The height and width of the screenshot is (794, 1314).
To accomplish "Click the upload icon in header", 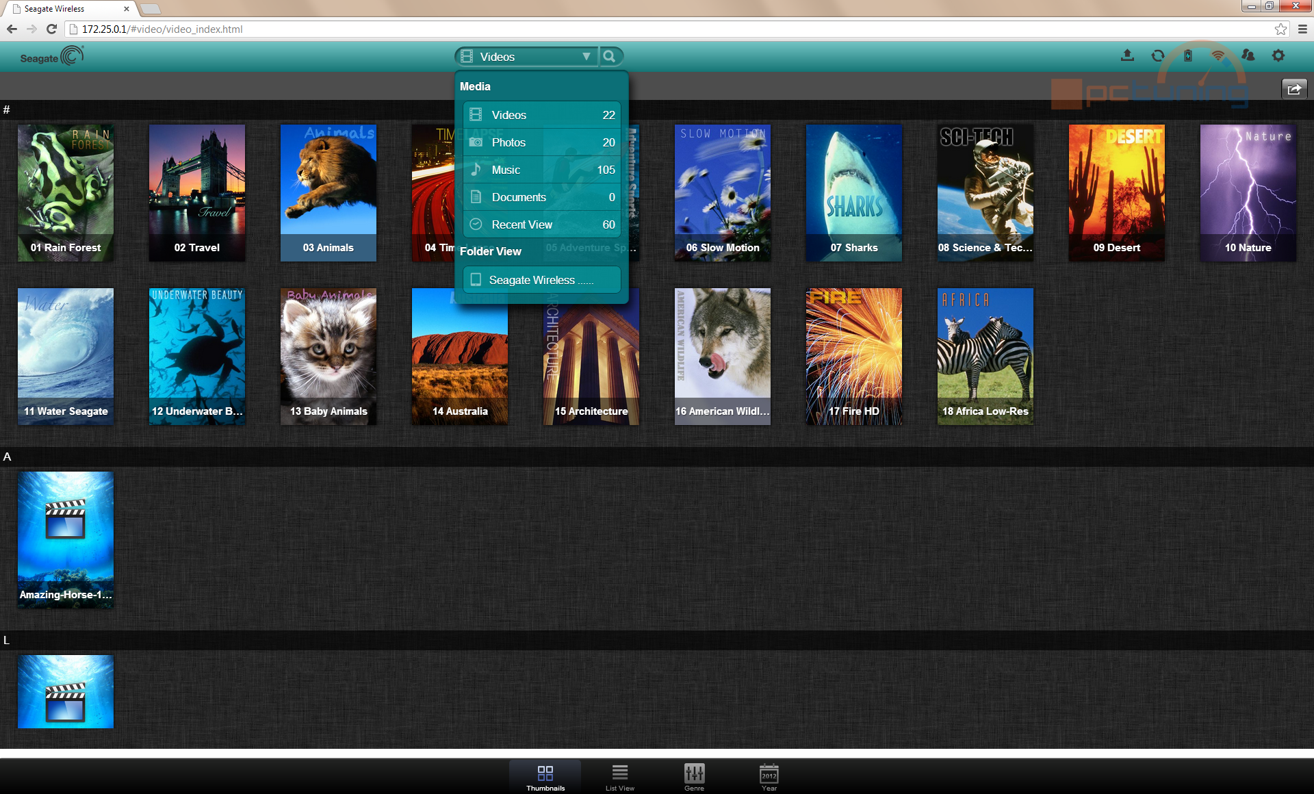I will [x=1127, y=55].
